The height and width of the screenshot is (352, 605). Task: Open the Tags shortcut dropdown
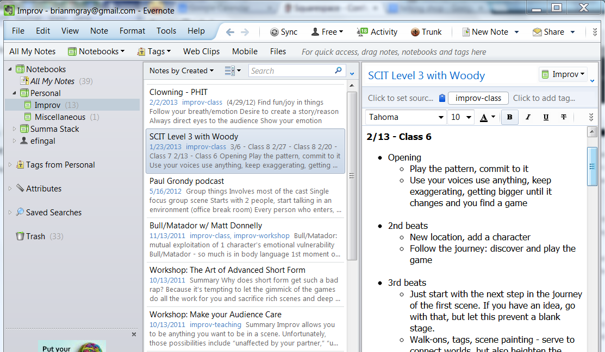coord(154,51)
